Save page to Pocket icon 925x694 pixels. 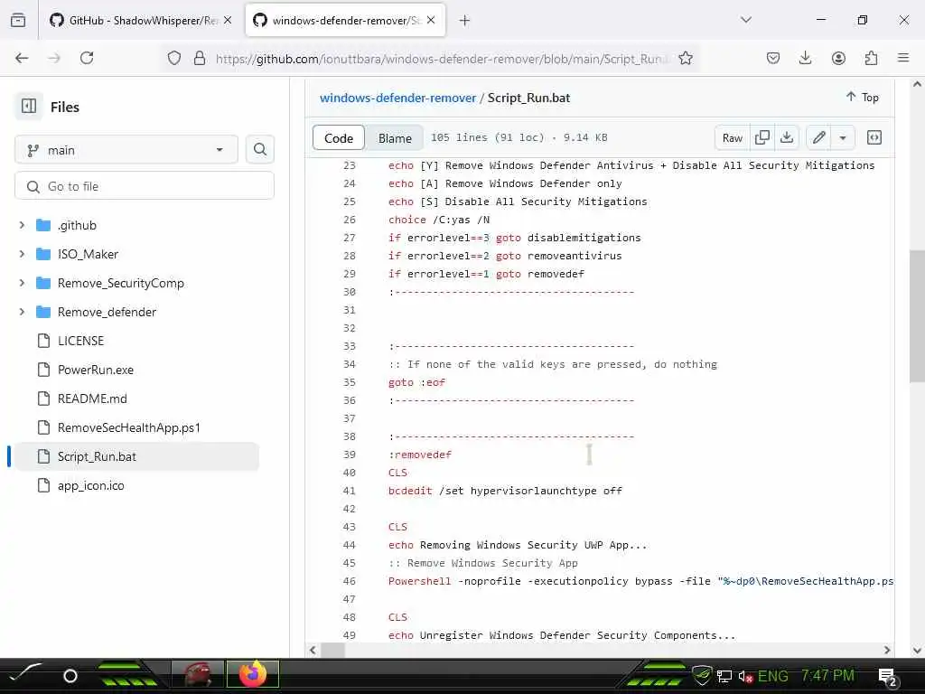[773, 58]
